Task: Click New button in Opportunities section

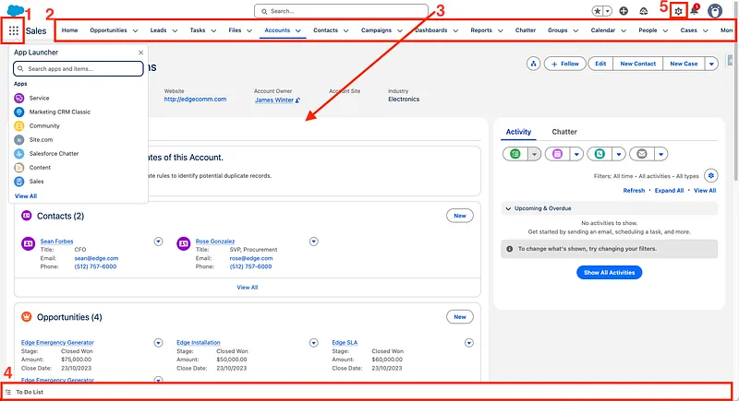Action: [x=460, y=317]
